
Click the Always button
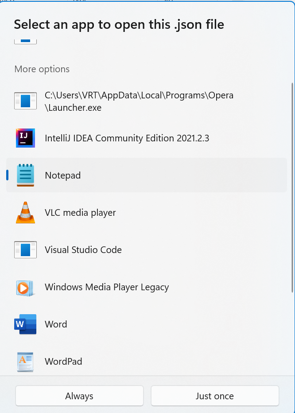tap(79, 396)
